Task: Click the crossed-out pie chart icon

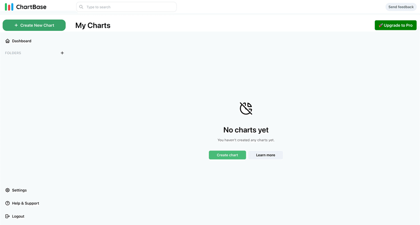Action: 246,108
